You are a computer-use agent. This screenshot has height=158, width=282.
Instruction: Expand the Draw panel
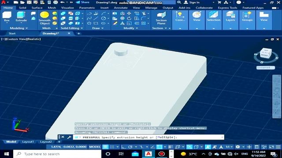coord(98,28)
